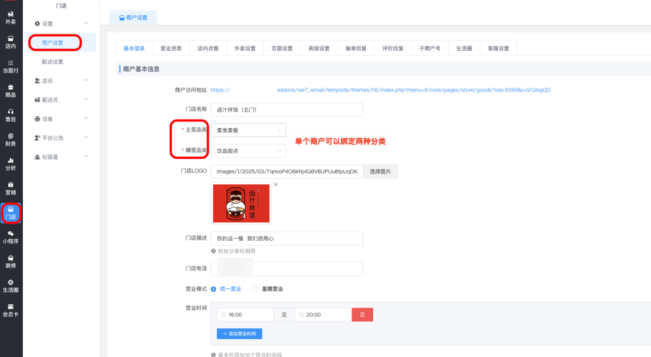The image size is (651, 357).
Task: Open the 商品 products sidebar icon
Action: coord(11,91)
